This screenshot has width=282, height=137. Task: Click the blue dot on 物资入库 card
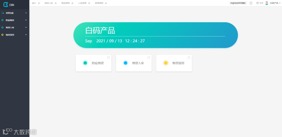126,63
